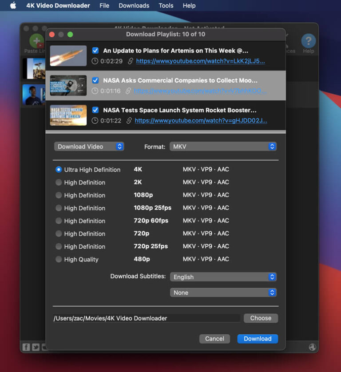
Task: Uncheck the NASA Tests Space Launch System video
Action: pyautogui.click(x=95, y=110)
